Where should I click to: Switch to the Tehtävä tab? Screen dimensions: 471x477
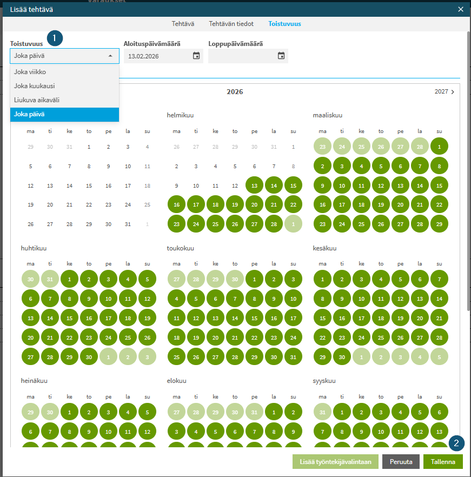183,24
